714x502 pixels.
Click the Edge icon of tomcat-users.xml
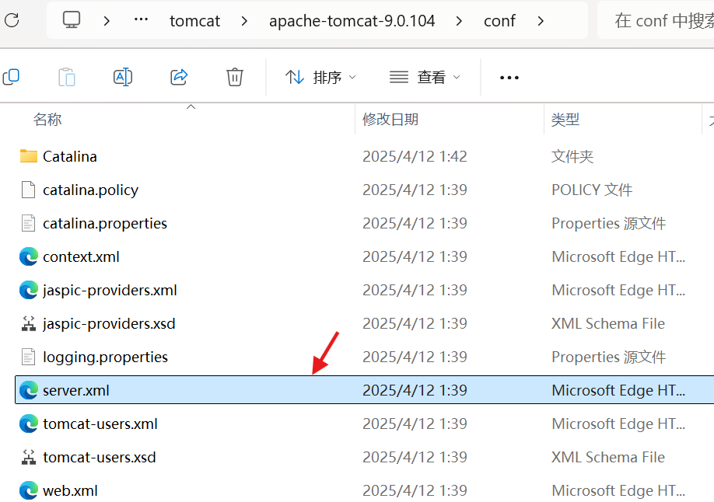point(29,424)
